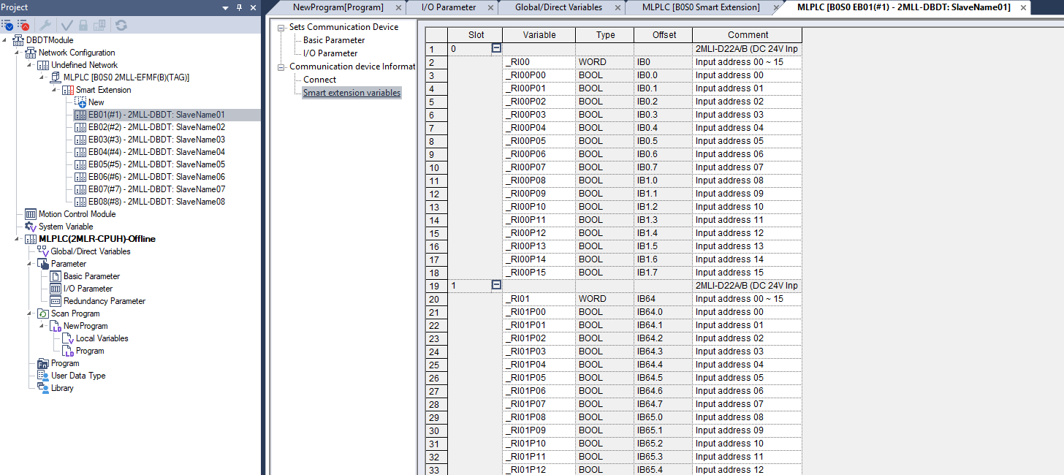
Task: Click the User Data Type icon
Action: pyautogui.click(x=43, y=376)
